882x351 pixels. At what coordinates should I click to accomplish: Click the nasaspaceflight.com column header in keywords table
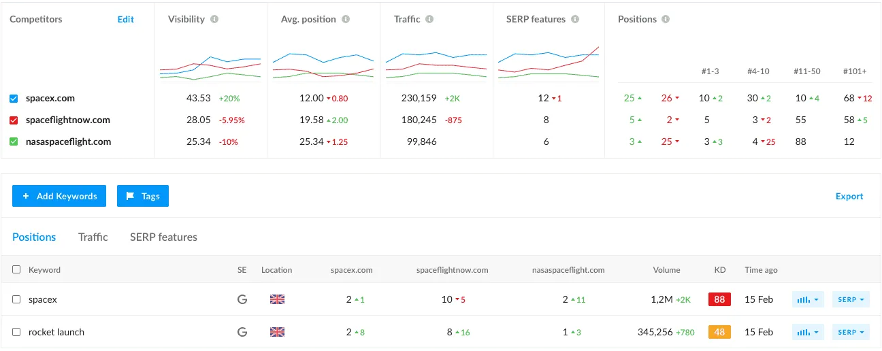coord(568,269)
